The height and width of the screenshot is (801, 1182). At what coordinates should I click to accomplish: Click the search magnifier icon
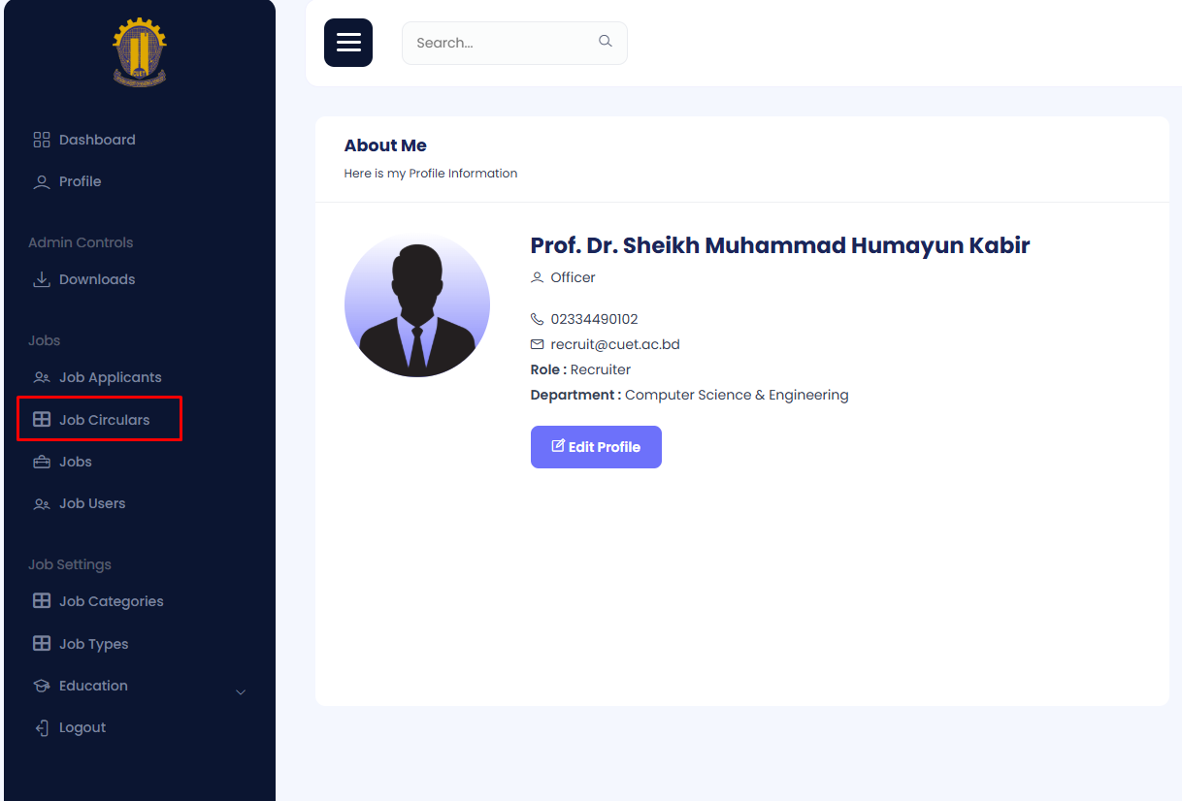606,42
